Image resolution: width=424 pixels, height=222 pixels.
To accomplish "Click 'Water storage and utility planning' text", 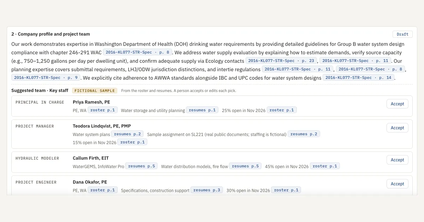I will (153, 110).
